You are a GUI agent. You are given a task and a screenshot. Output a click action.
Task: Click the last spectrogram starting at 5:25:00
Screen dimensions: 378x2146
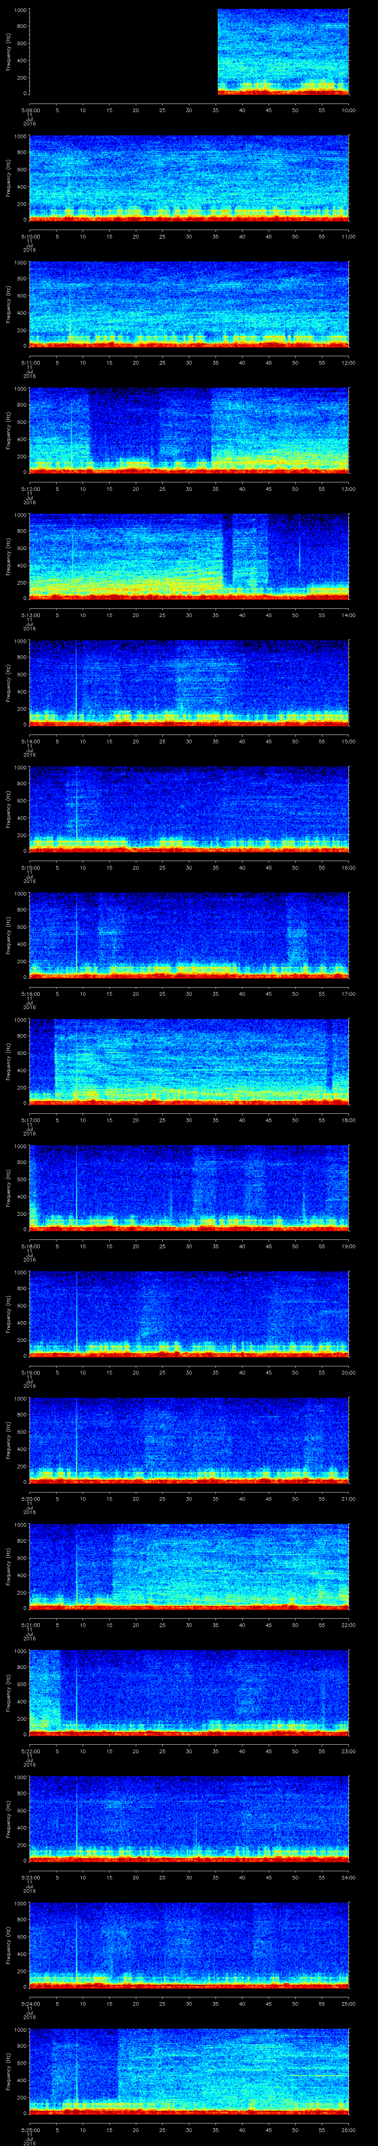tap(189, 2071)
